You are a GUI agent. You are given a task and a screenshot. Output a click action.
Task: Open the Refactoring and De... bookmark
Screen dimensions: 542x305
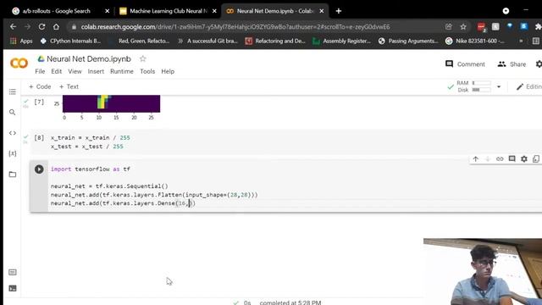pyautogui.click(x=275, y=41)
